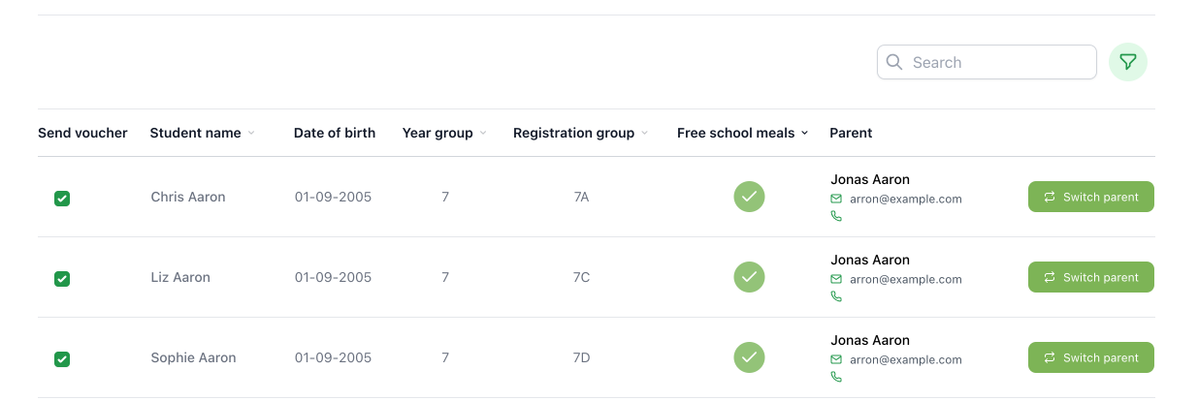Viewport: 1198px width, 401px height.
Task: Open the Registration group column dropdown
Action: (644, 134)
